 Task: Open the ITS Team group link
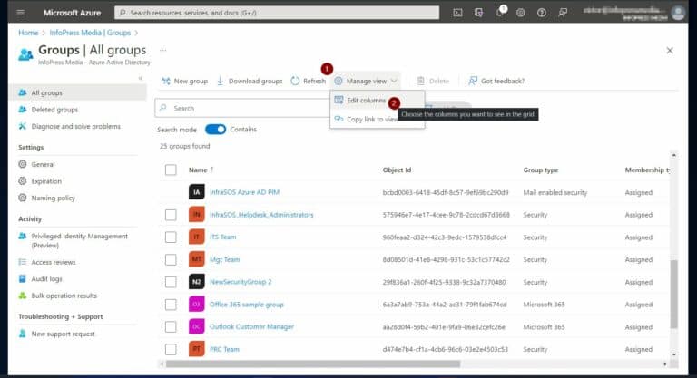click(222, 237)
